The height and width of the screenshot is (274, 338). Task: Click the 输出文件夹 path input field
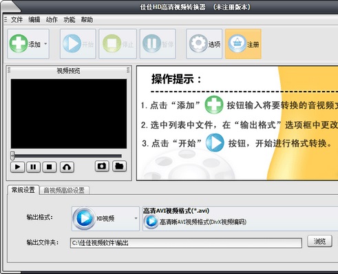pyautogui.click(x=186, y=243)
